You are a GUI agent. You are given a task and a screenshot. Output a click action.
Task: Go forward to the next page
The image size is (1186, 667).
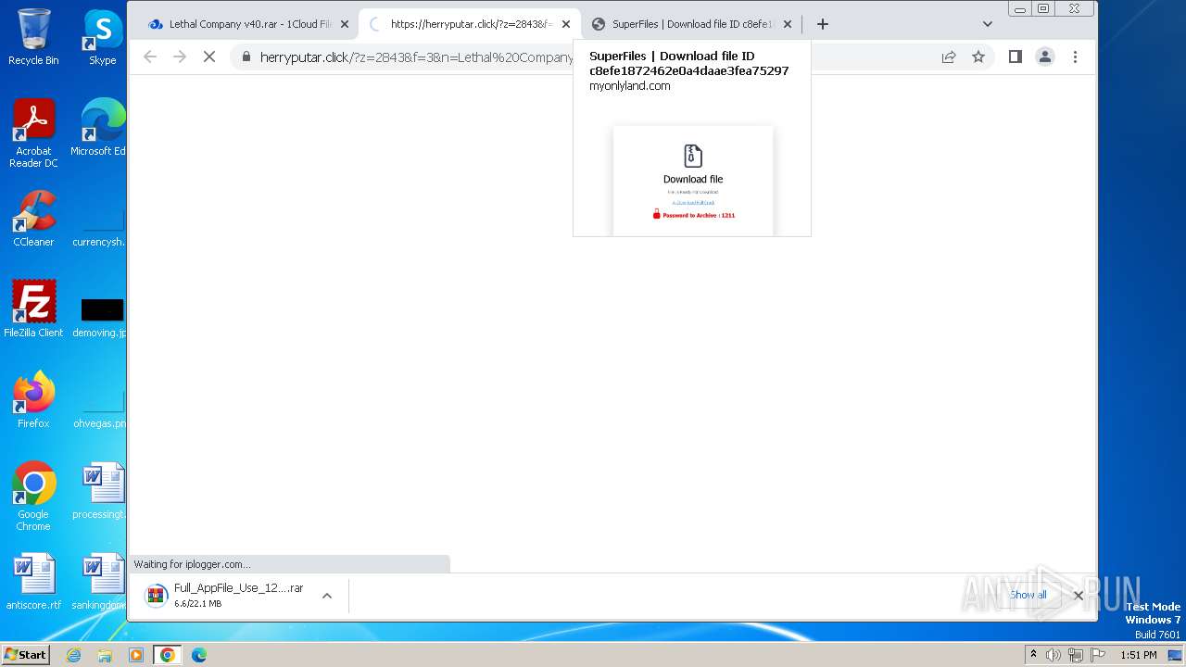pyautogui.click(x=180, y=57)
